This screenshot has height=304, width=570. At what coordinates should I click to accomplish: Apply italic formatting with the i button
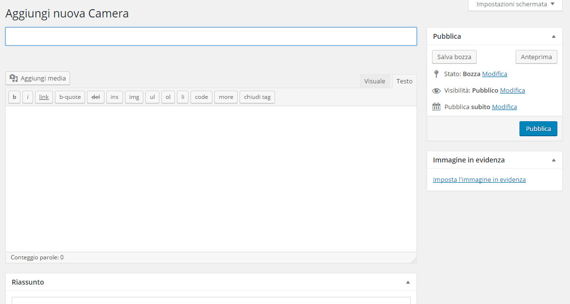click(x=27, y=97)
